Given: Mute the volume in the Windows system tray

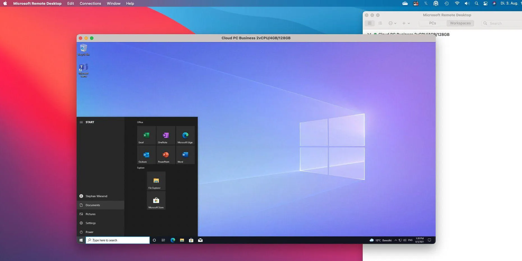Looking at the screenshot, I should pyautogui.click(x=404, y=240).
